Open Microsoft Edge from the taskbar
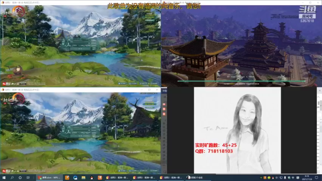Image resolution: width=322 pixels, height=181 pixels. coord(75,177)
